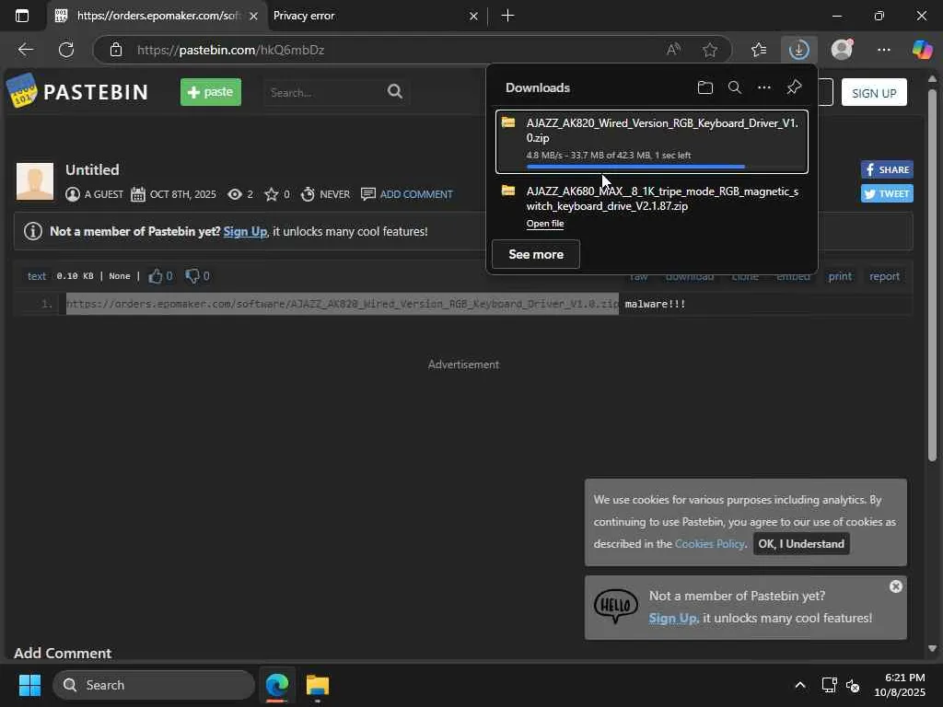
Task: Click the Pastebin logo
Action: [77, 91]
